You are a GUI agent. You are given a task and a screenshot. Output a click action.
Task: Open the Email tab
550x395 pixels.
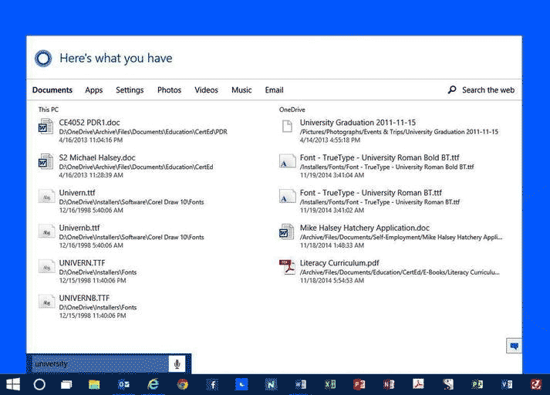(x=274, y=90)
